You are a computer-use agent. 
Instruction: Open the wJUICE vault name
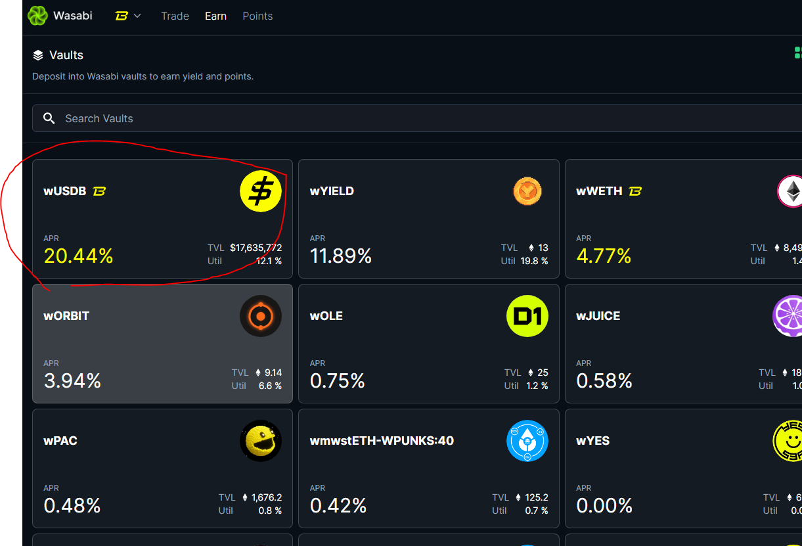click(x=598, y=316)
